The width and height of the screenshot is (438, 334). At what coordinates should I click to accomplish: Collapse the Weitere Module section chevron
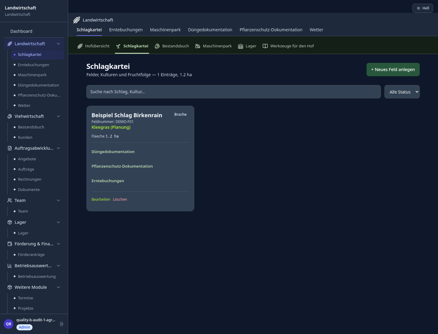tap(58, 287)
